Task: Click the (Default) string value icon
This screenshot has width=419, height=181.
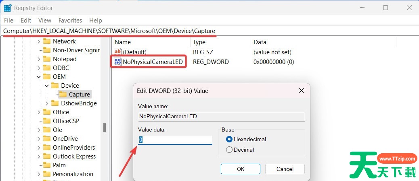Action: (x=117, y=51)
